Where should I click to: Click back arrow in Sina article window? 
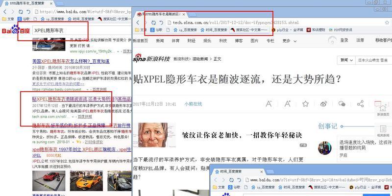pos(138,23)
